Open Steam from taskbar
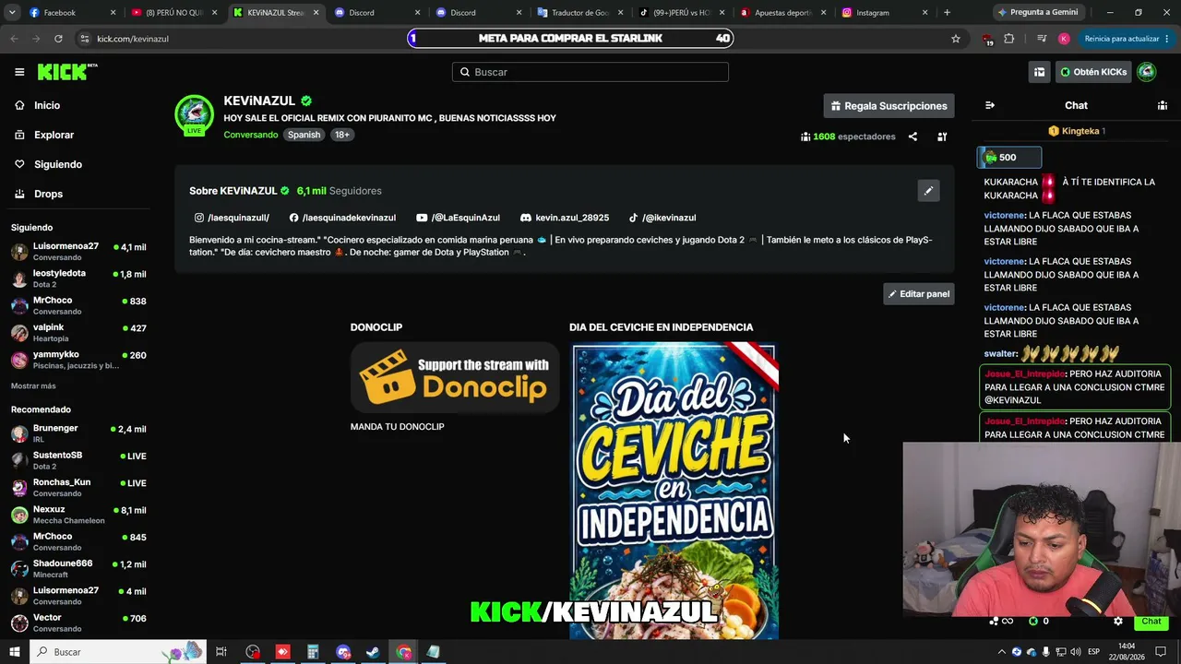The image size is (1181, 664). click(373, 652)
